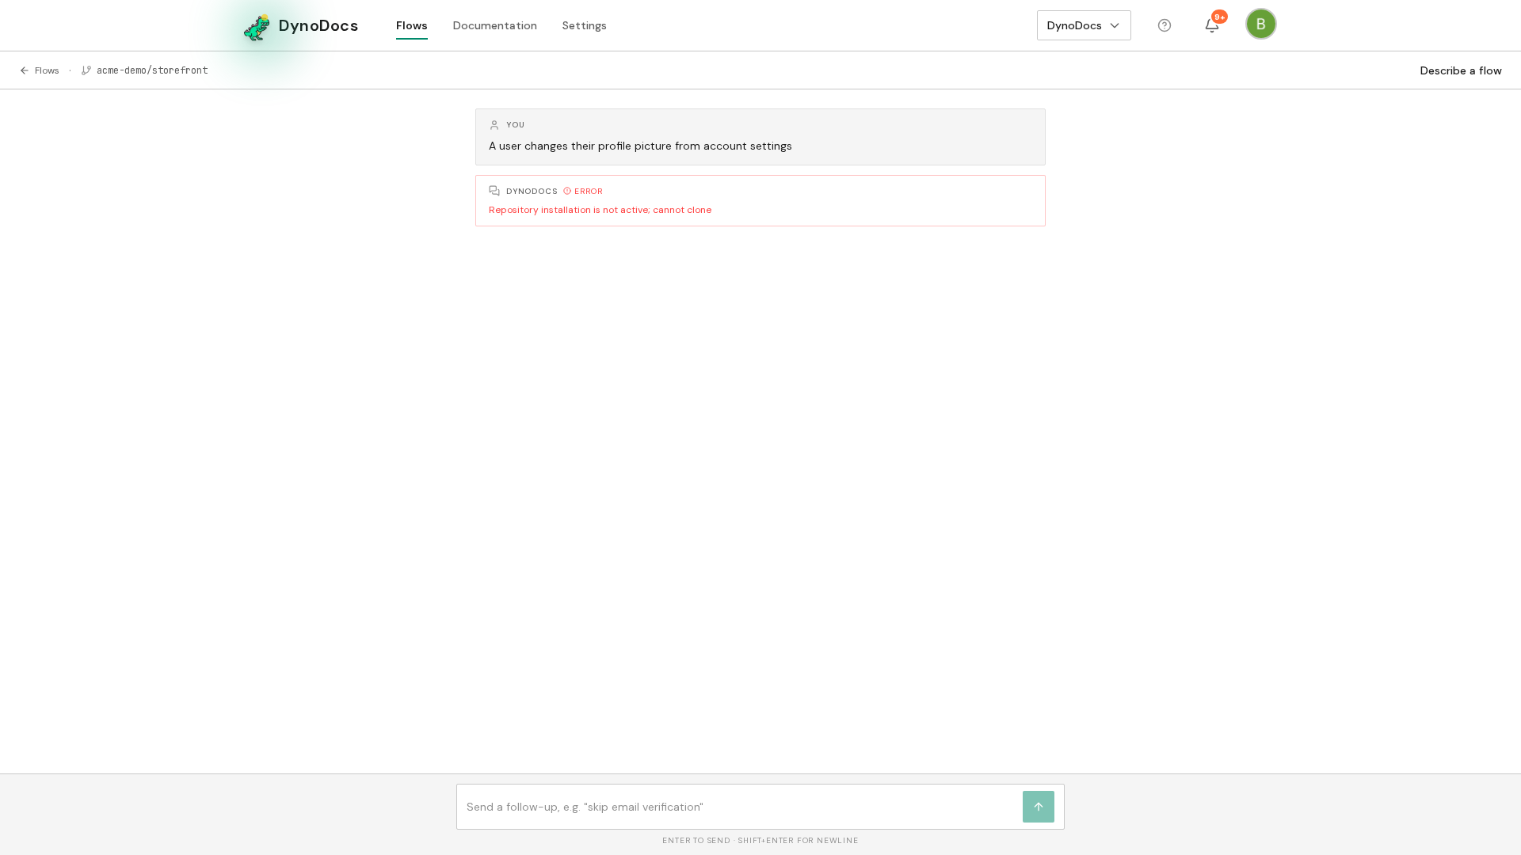The height and width of the screenshot is (855, 1521).
Task: Click the ERROR status badge
Action: pyautogui.click(x=583, y=191)
